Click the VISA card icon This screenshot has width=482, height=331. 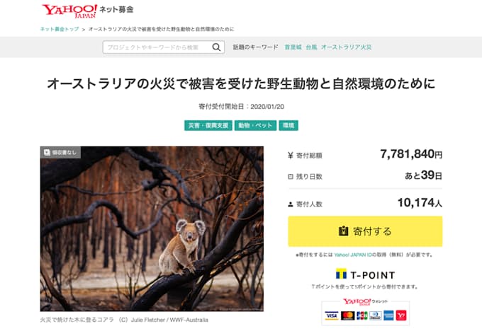[x=332, y=315]
